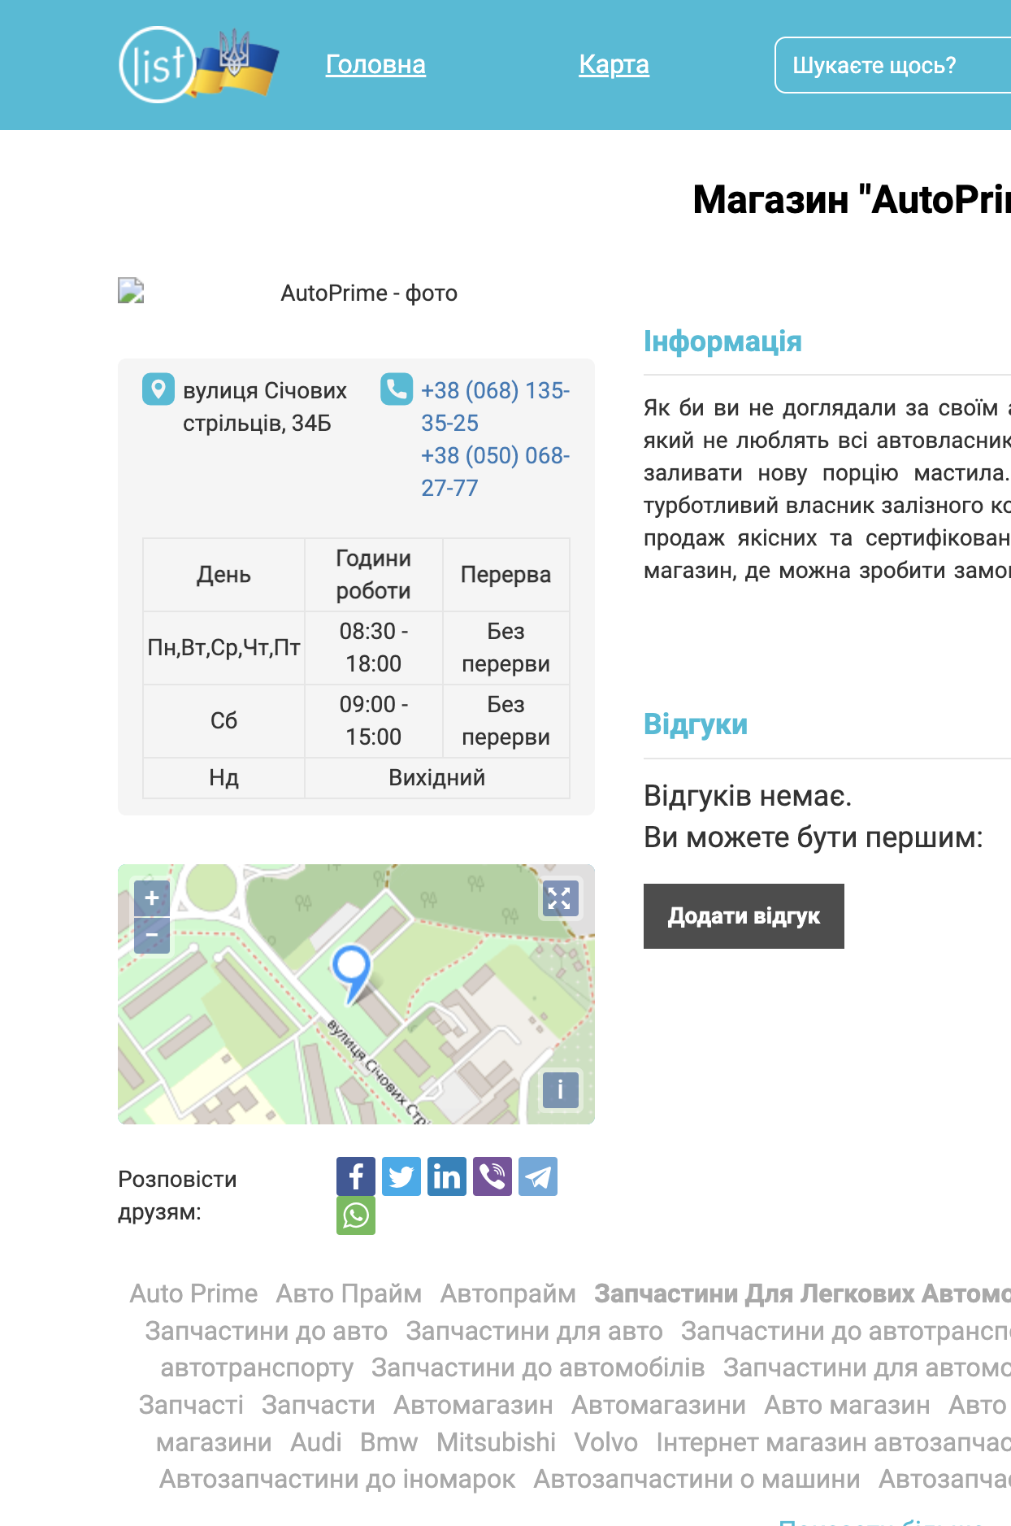Click the Авто магазин tag
1011x1526 pixels.
click(x=847, y=1405)
